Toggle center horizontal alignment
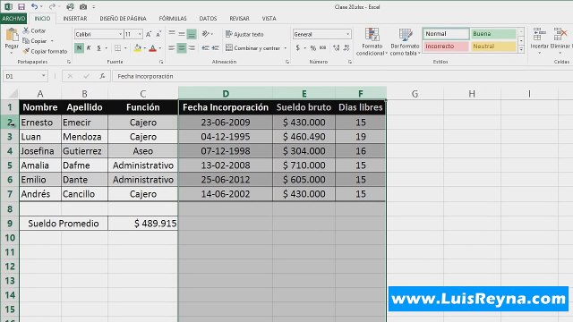573x322 pixels. point(182,47)
